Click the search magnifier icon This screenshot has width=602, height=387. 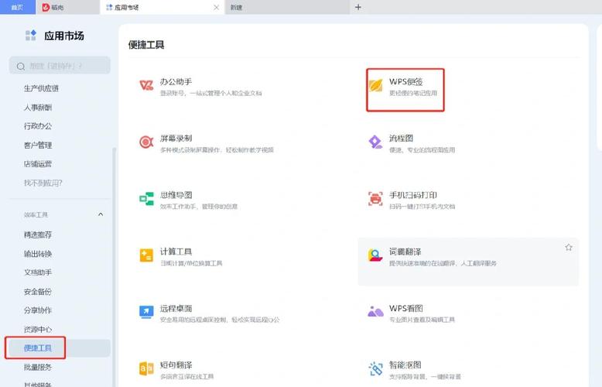(21, 67)
